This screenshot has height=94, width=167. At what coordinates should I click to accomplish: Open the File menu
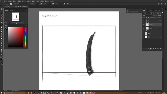[x=5, y=1]
